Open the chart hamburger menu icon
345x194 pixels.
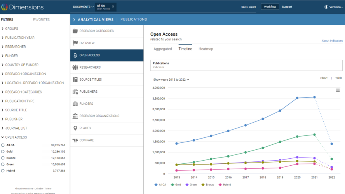(x=338, y=90)
